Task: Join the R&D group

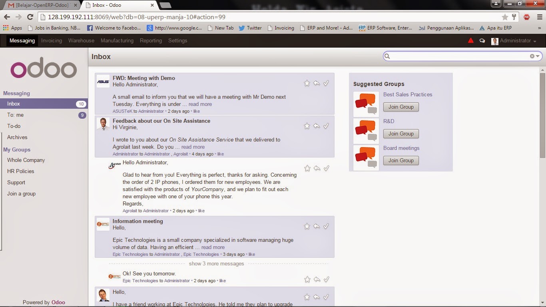Action: point(401,134)
